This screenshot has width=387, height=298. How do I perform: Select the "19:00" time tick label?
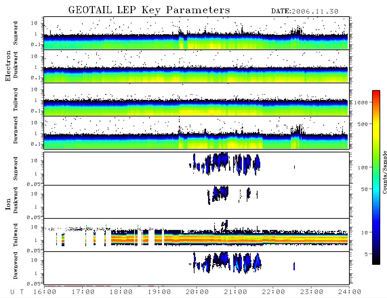(159, 292)
